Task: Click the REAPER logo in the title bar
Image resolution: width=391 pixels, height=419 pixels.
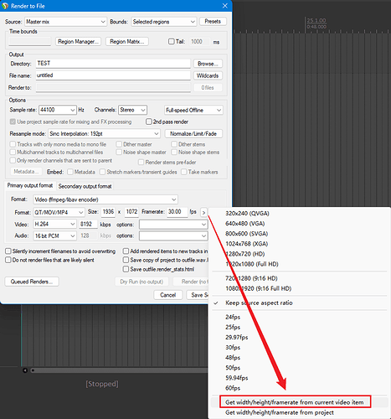Action: [x=5, y=6]
